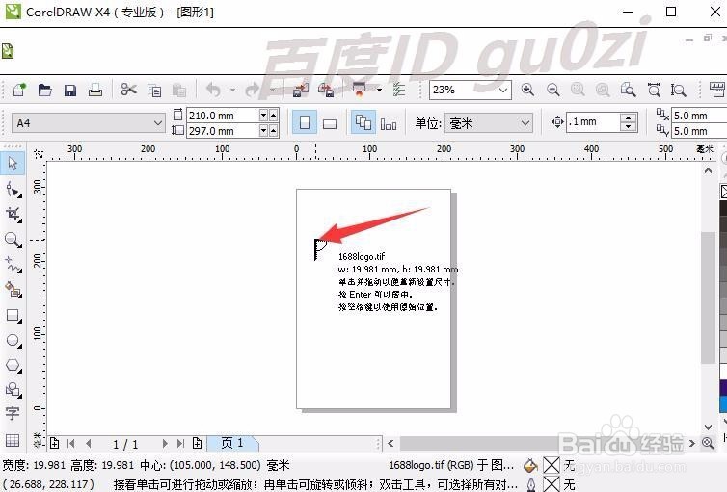Switch to the 页 1 page tab
Screen dimensions: 727x492
click(x=232, y=443)
